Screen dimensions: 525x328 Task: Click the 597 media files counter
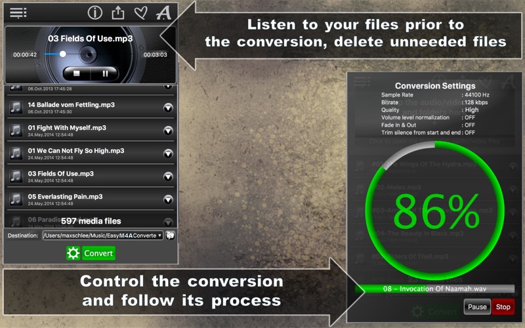(x=91, y=221)
